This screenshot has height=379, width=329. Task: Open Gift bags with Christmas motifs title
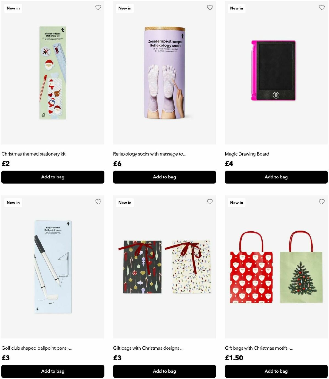pos(259,348)
